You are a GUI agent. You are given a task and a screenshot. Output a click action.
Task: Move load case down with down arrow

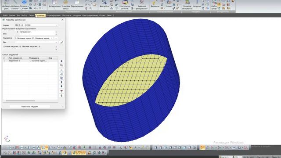(x=61, y=86)
